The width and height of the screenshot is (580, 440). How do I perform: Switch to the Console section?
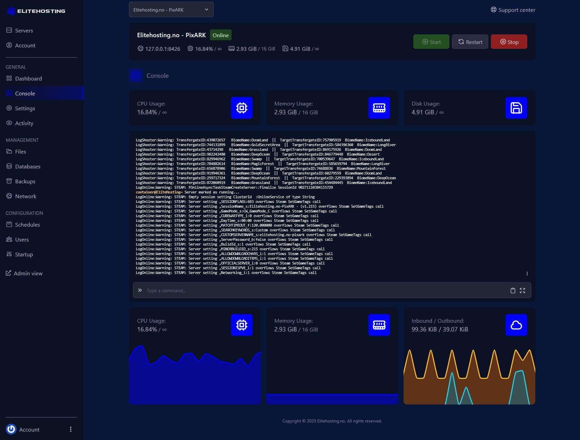point(25,93)
